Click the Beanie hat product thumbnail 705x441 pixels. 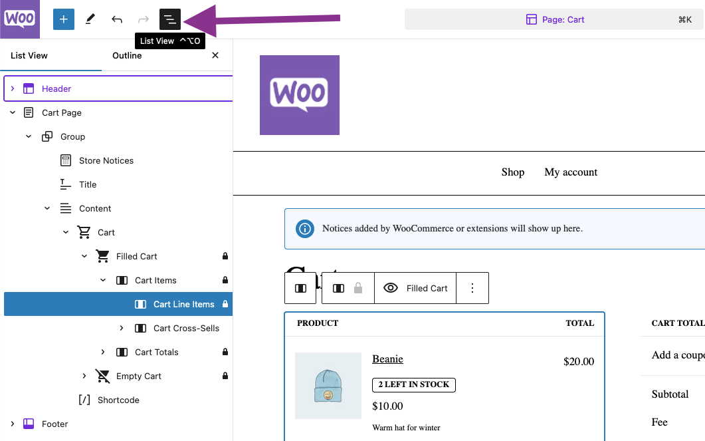(x=328, y=386)
